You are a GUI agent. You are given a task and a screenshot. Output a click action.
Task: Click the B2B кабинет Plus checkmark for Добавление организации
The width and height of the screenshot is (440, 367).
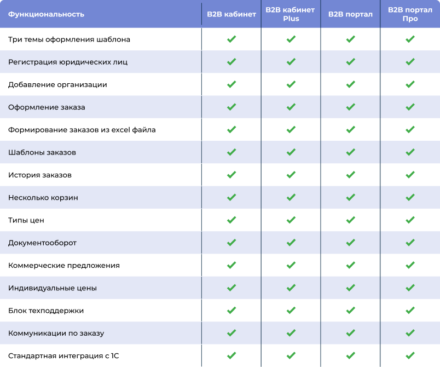[291, 84]
